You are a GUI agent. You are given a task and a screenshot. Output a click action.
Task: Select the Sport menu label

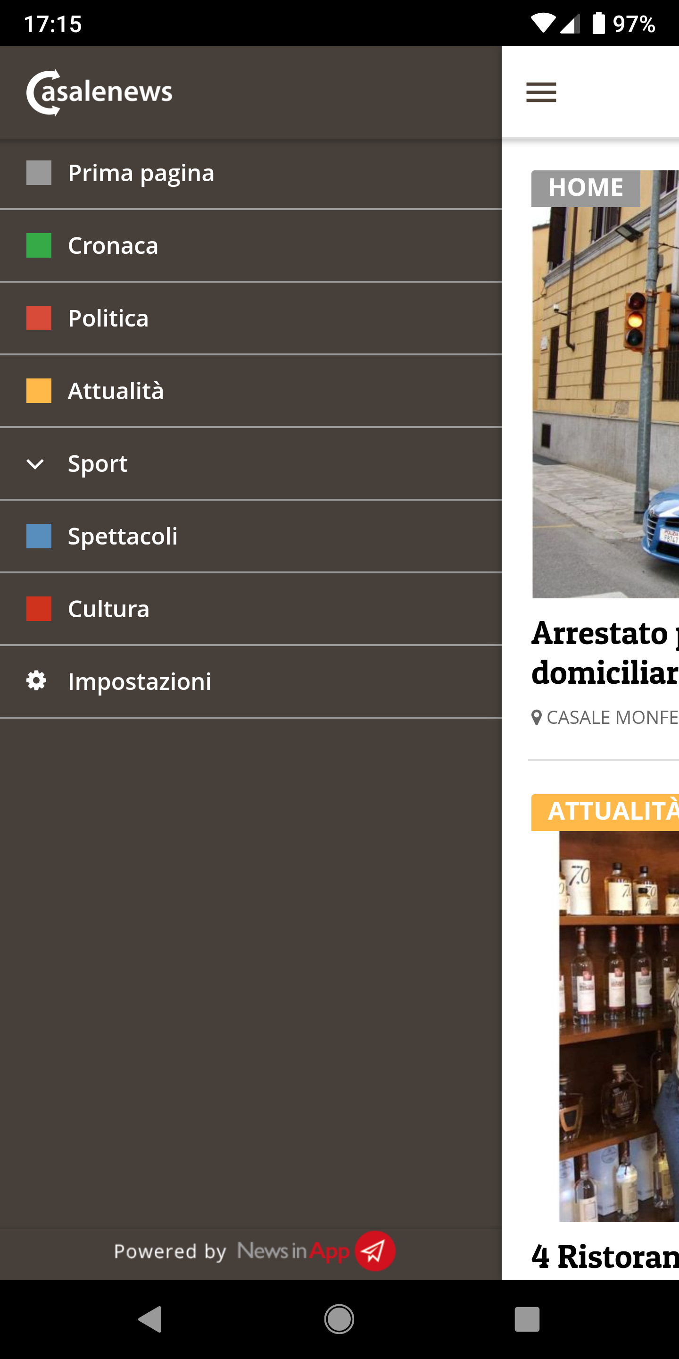(x=98, y=464)
